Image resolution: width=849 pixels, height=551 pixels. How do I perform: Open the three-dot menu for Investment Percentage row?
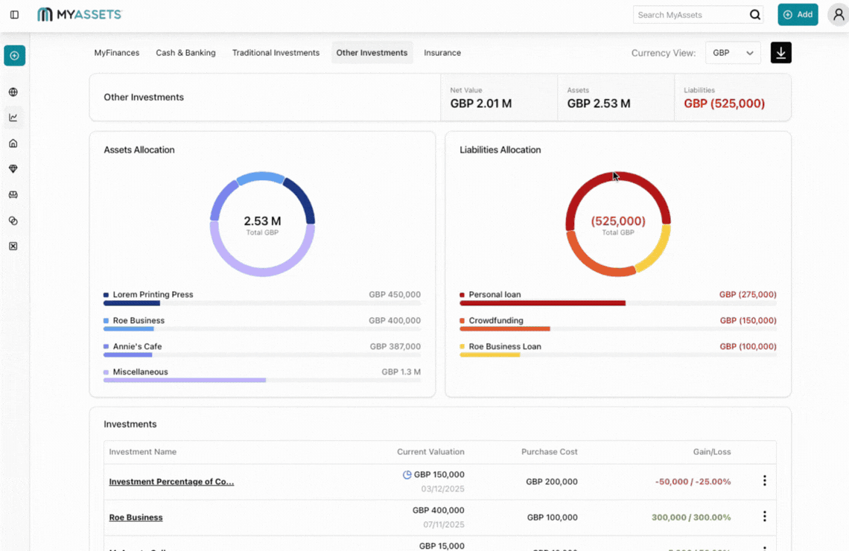click(x=764, y=480)
